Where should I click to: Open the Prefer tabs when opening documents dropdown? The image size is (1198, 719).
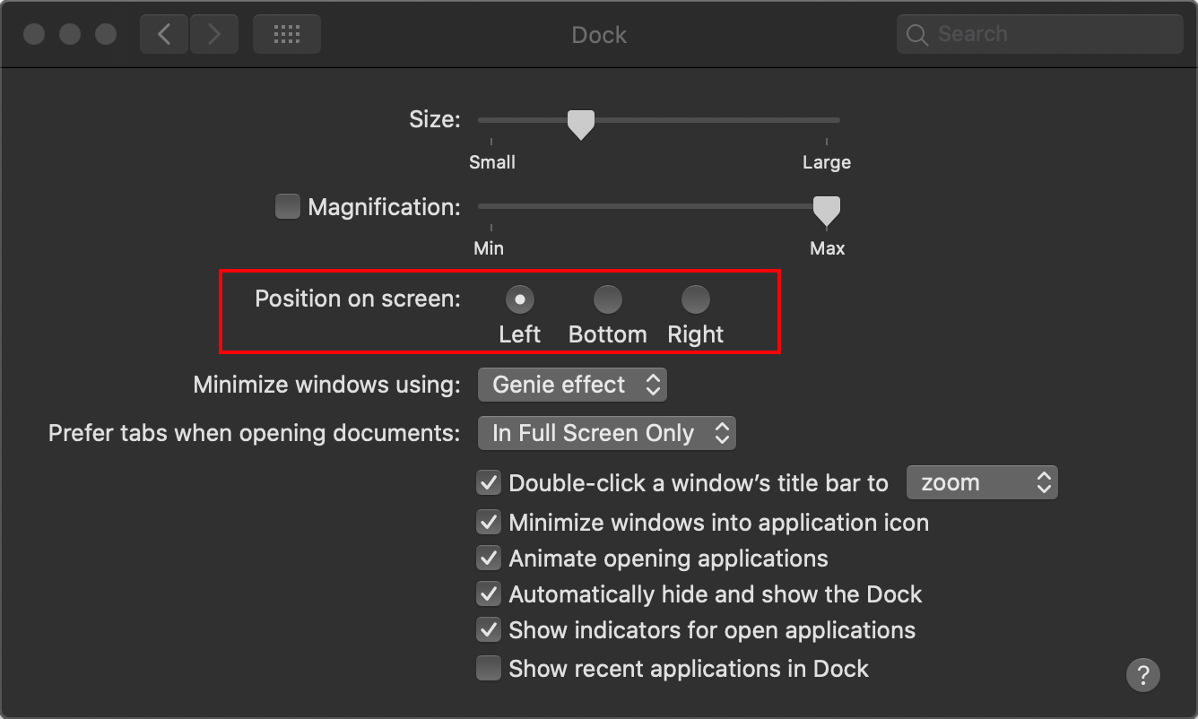[x=607, y=432]
